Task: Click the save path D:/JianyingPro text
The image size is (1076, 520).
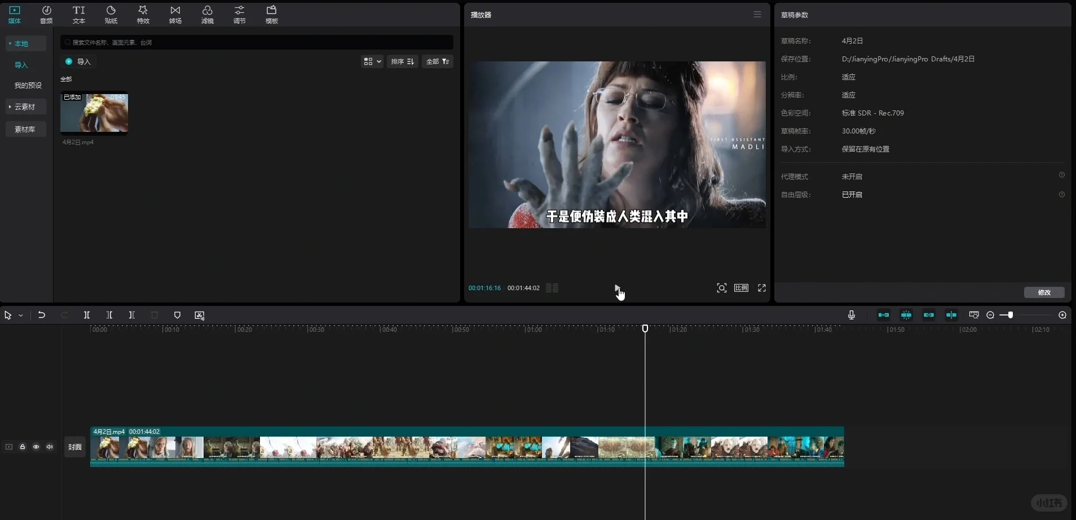Action: (x=908, y=59)
